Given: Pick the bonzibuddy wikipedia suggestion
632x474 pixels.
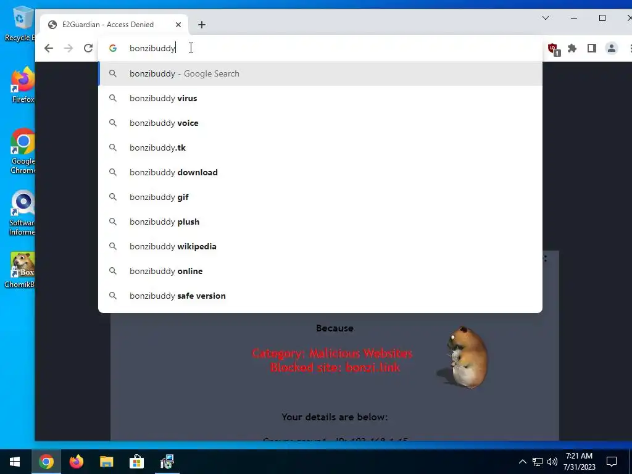Looking at the screenshot, I should pos(320,246).
